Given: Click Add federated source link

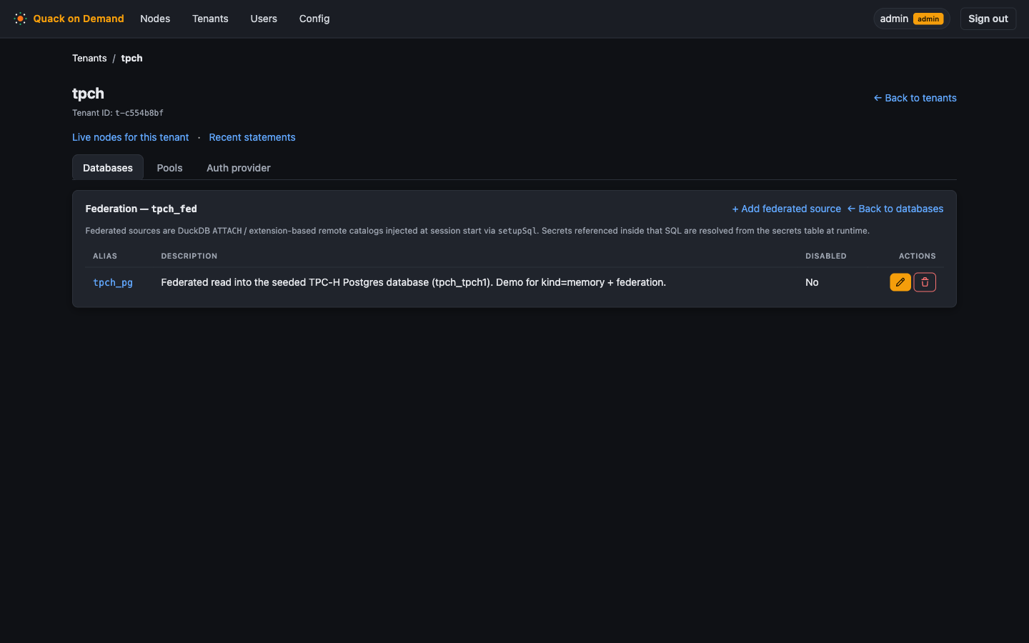Looking at the screenshot, I should tap(786, 209).
